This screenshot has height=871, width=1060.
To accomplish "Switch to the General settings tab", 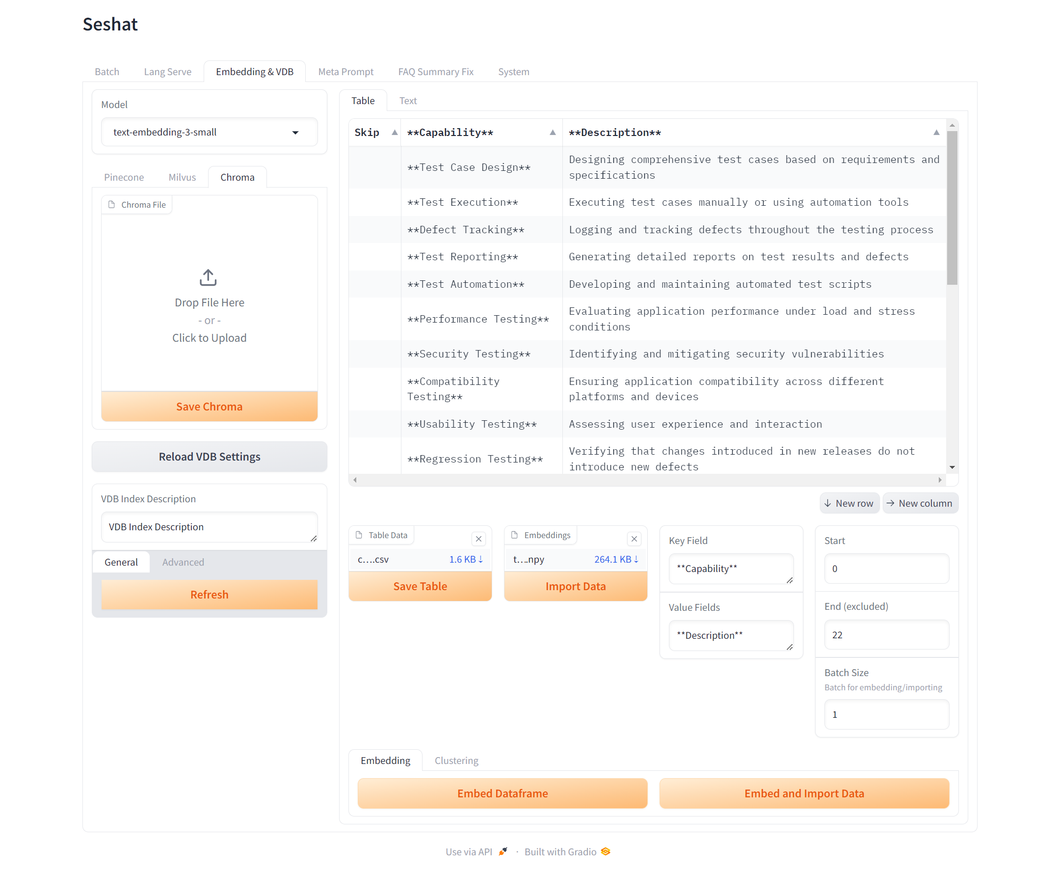I will click(x=122, y=562).
